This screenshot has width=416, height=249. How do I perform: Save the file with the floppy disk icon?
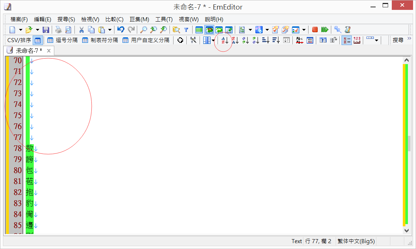coord(46,30)
